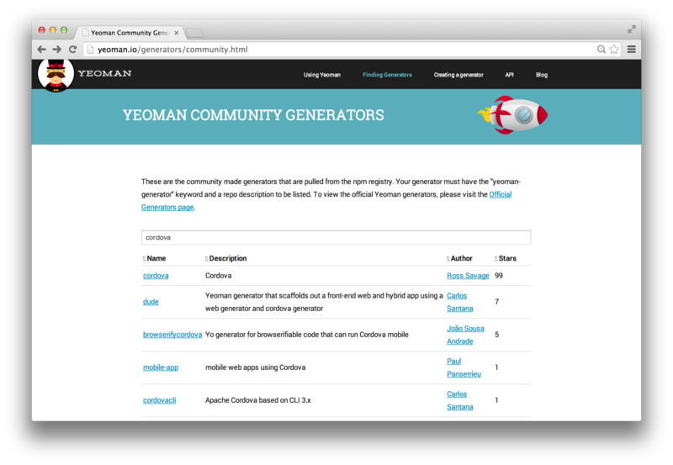Open Creating a generator nav item
Viewport: 673px width, 465px height.
coord(458,75)
